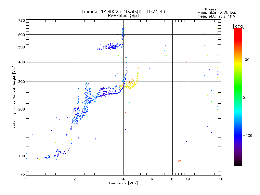The image size is (260, 195).
Task: Click the blue echo trace at 500 km
Action: (110, 46)
